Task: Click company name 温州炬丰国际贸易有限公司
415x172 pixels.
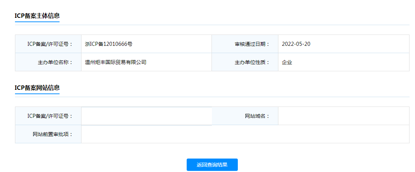Action: click(x=115, y=62)
